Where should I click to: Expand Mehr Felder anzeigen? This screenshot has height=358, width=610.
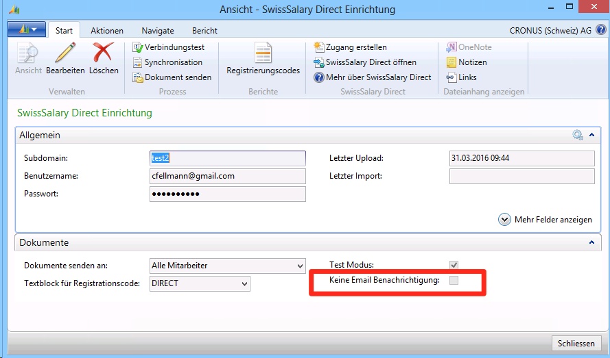pos(546,220)
